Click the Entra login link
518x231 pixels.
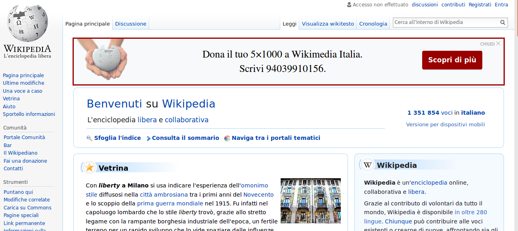coord(501,5)
